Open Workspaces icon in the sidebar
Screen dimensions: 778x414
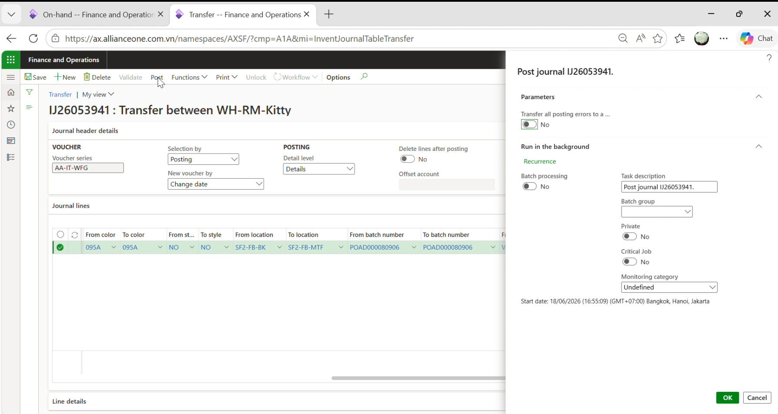pos(11,141)
